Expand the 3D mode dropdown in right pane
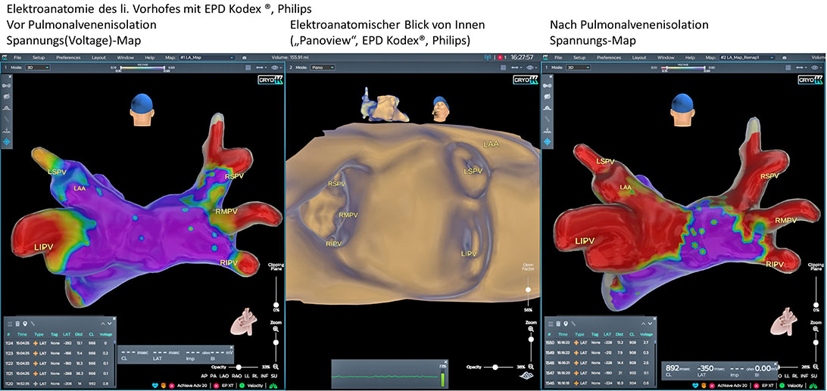The height and width of the screenshot is (391, 827). click(578, 68)
